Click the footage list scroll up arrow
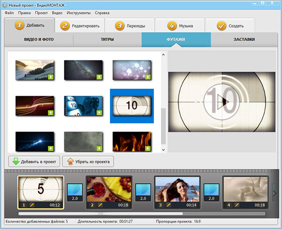The height and width of the screenshot is (229, 282). [x=163, y=55]
